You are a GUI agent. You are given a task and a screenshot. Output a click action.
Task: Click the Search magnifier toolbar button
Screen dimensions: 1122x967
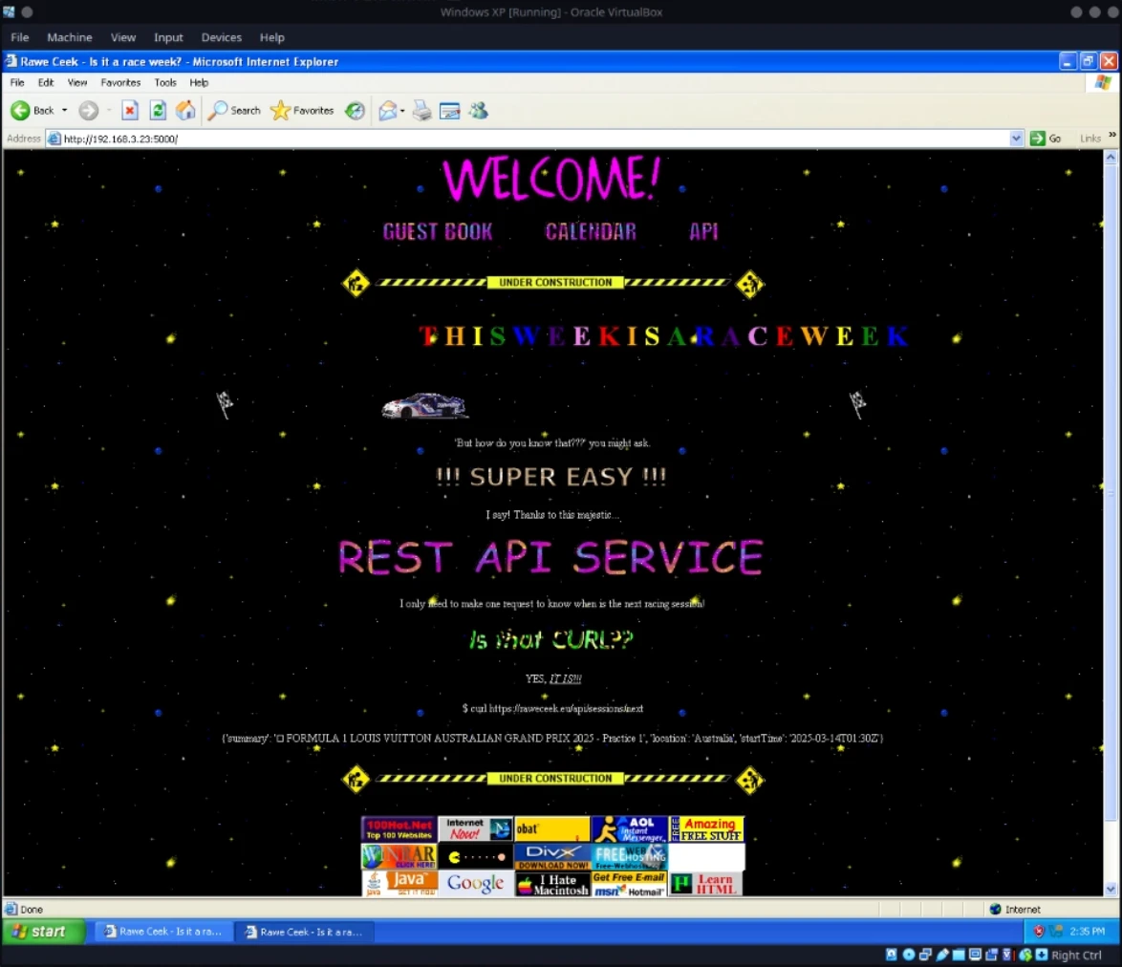234,111
